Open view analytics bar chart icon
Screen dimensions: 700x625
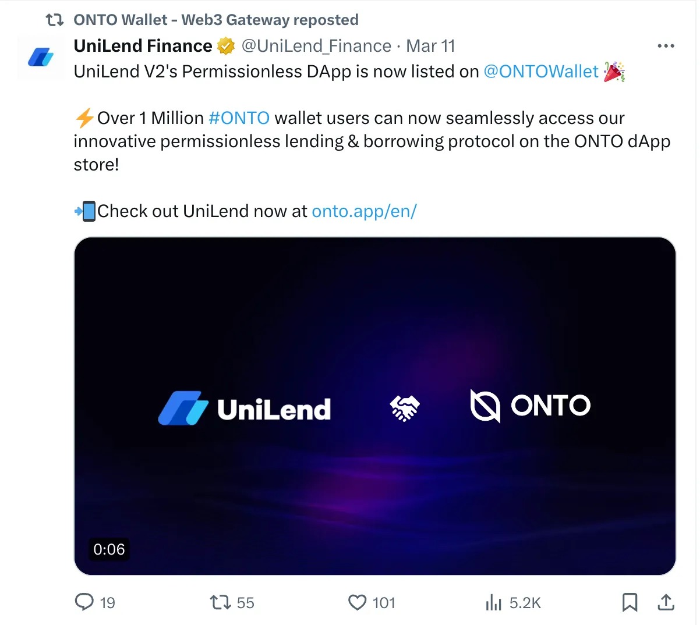point(493,602)
